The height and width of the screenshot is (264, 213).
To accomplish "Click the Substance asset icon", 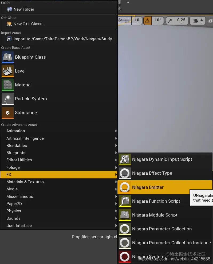I will coord(7,113).
